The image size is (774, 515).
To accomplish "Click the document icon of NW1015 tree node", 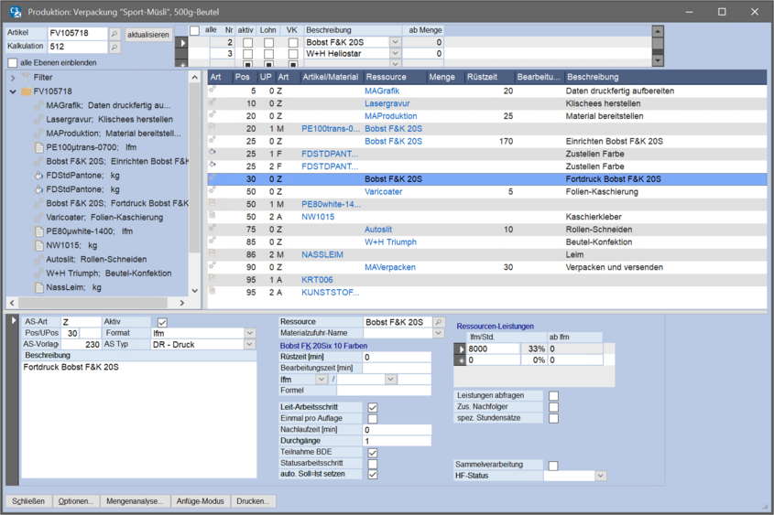I will 39,245.
